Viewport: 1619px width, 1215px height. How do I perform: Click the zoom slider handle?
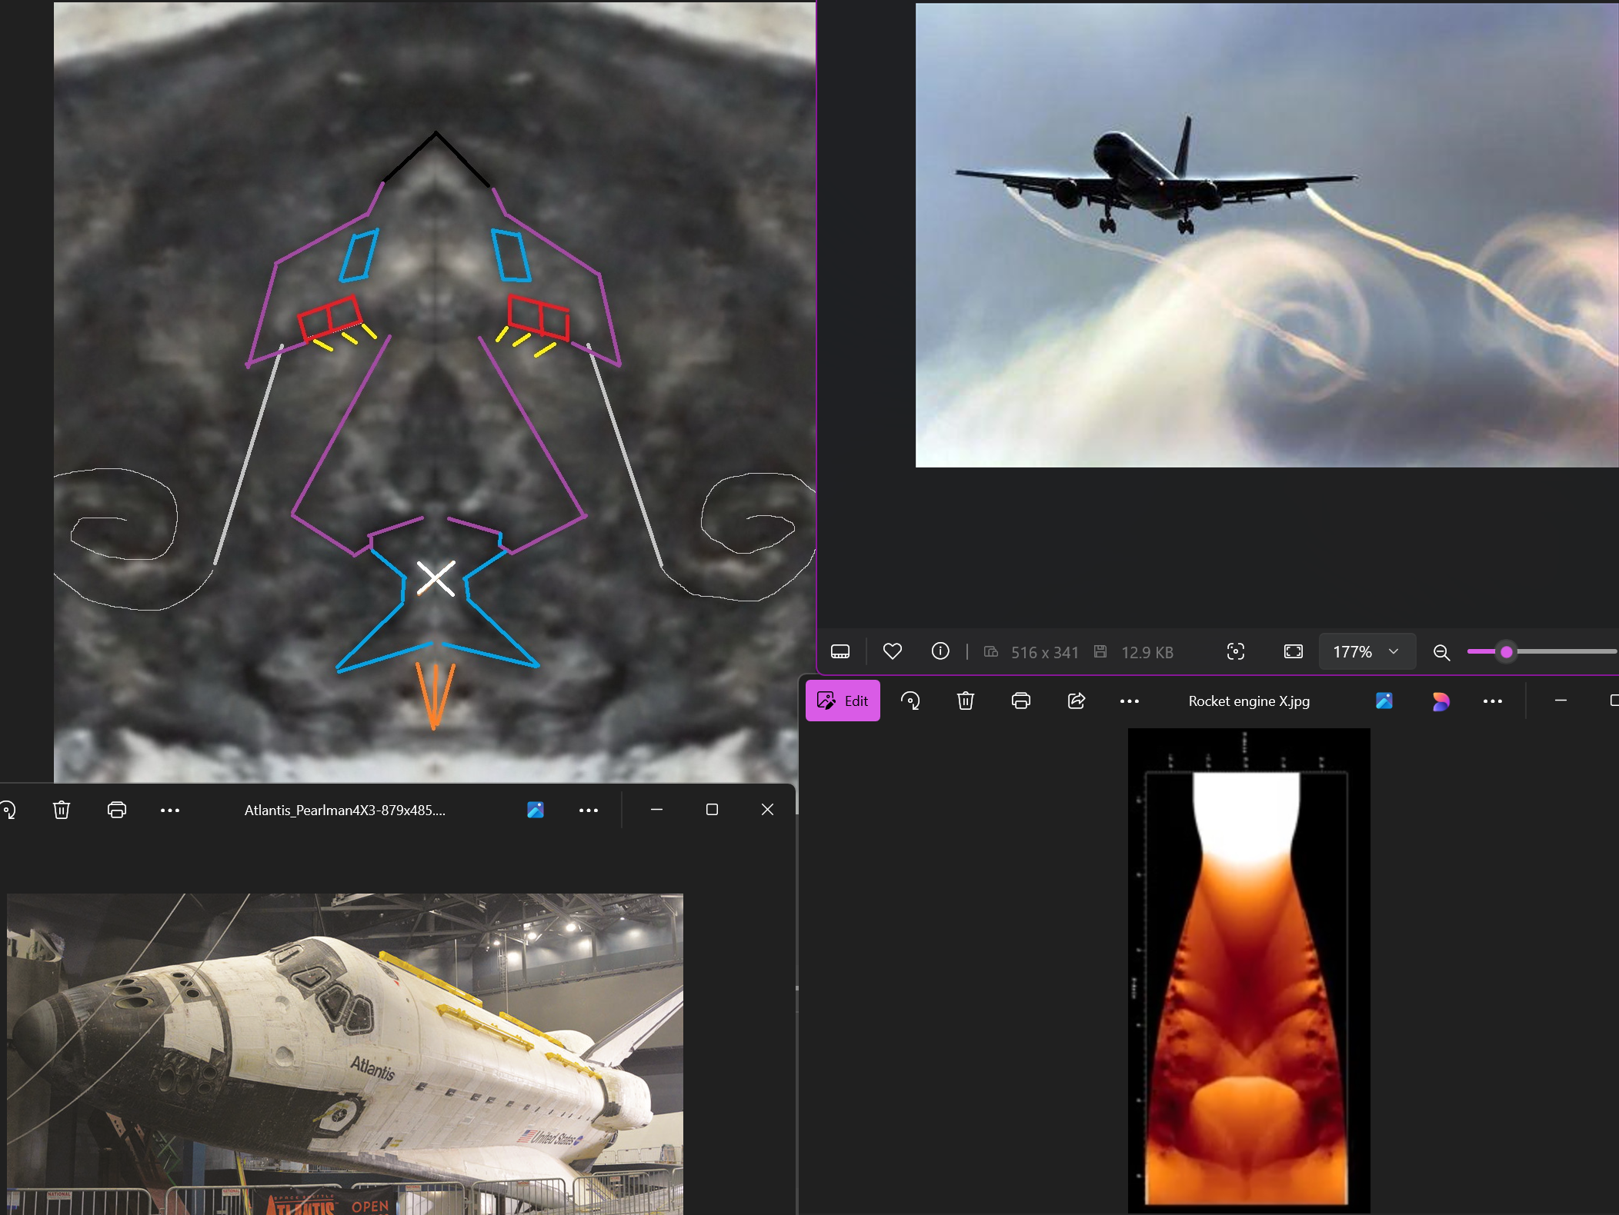coord(1507,651)
